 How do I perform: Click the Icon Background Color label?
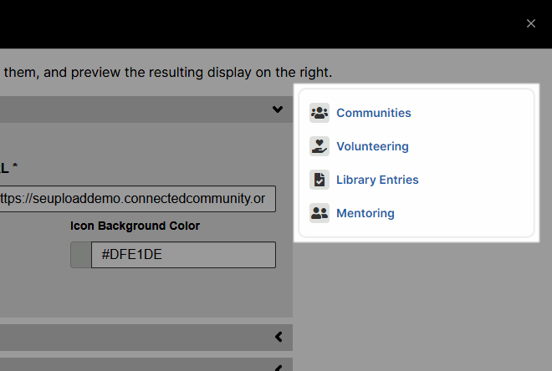tap(135, 226)
